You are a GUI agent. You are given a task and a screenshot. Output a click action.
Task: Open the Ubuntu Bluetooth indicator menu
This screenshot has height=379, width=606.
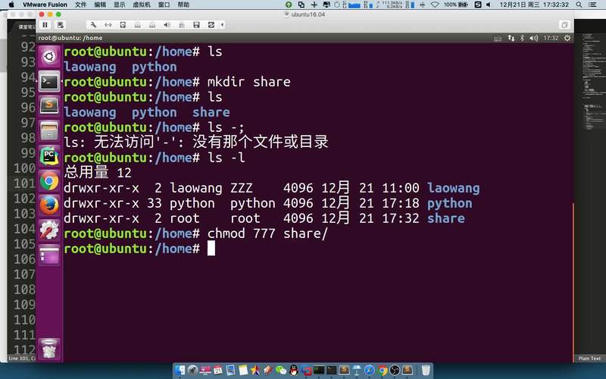[522, 38]
